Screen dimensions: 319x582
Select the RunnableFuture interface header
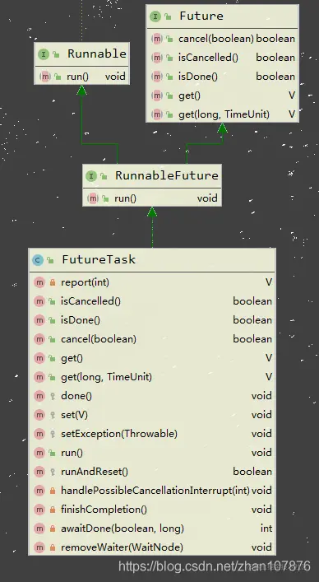pyautogui.click(x=152, y=176)
